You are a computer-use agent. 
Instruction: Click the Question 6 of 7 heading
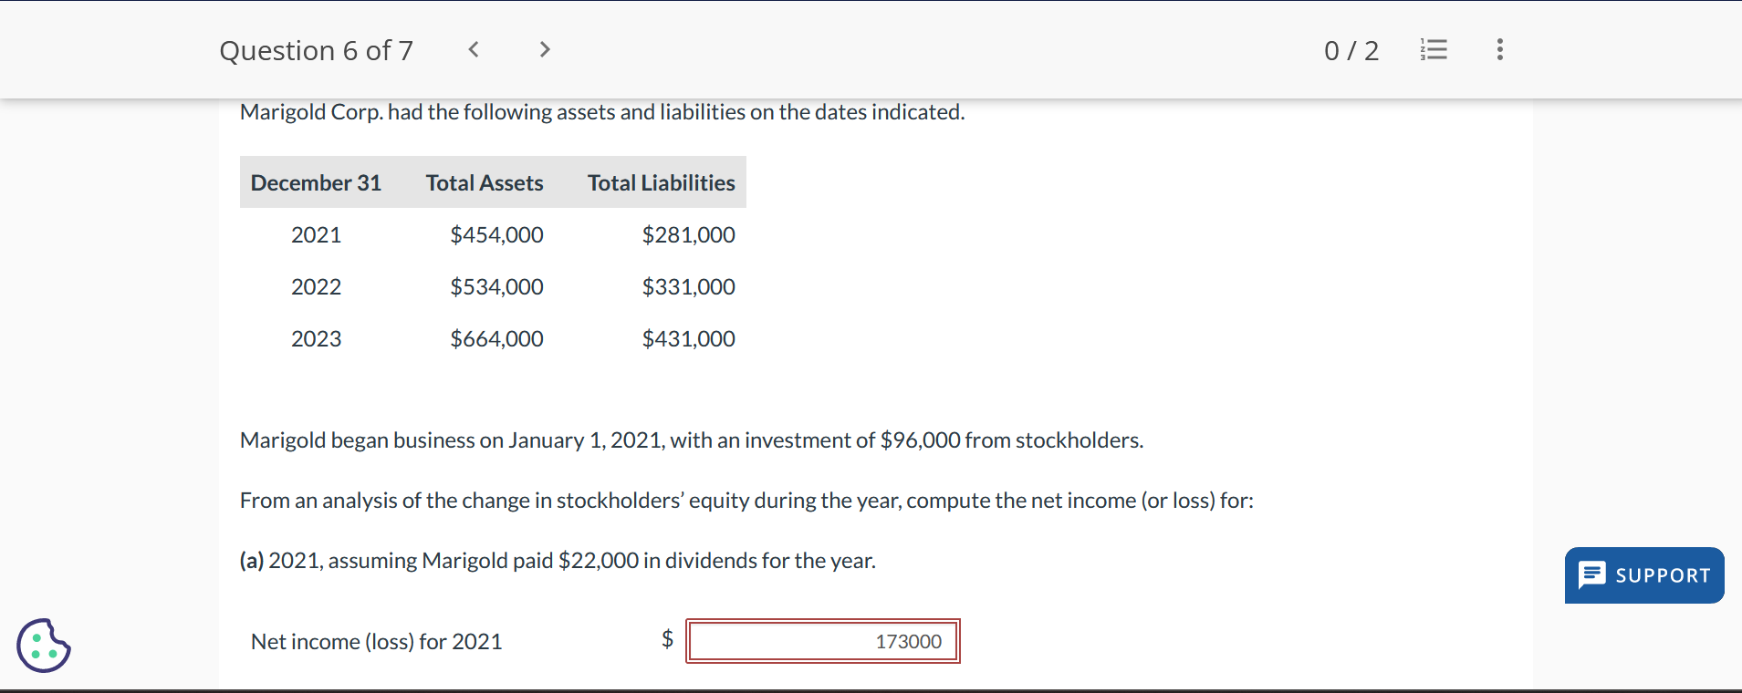tap(316, 50)
